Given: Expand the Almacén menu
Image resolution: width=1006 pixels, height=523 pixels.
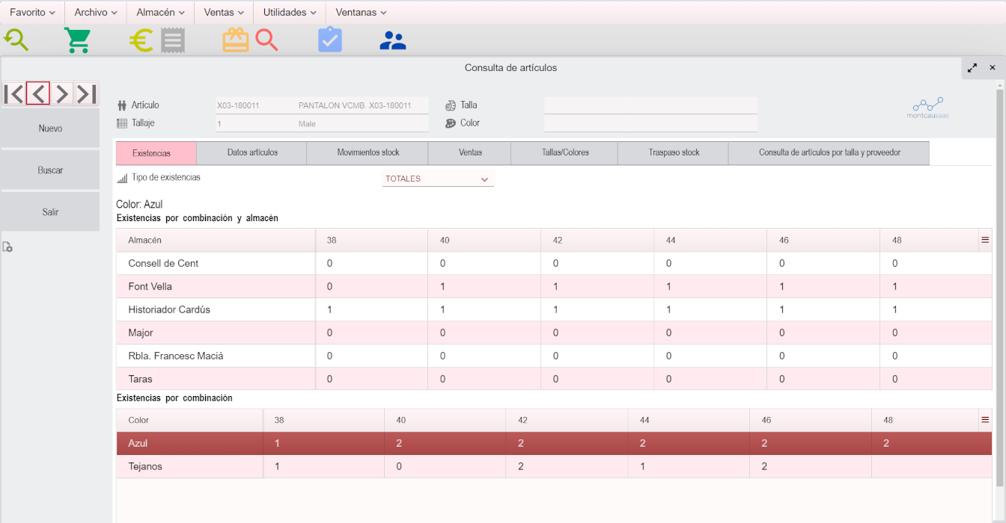Looking at the screenshot, I should 160,13.
